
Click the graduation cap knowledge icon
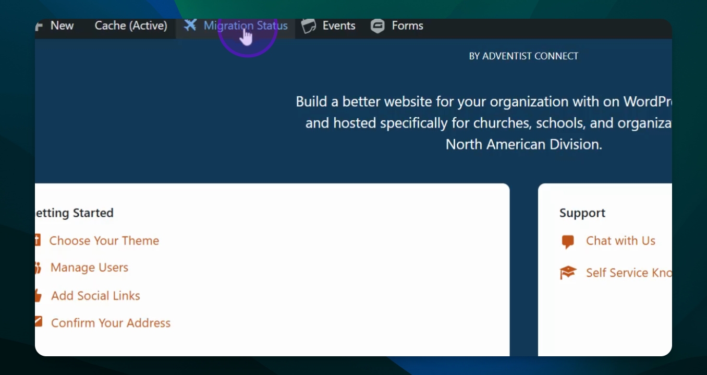[x=568, y=272]
